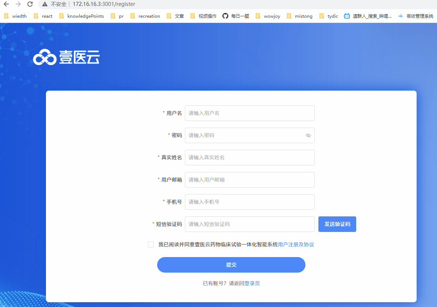Click the 发送验证码 button
Image resolution: width=437 pixels, height=307 pixels.
point(337,224)
